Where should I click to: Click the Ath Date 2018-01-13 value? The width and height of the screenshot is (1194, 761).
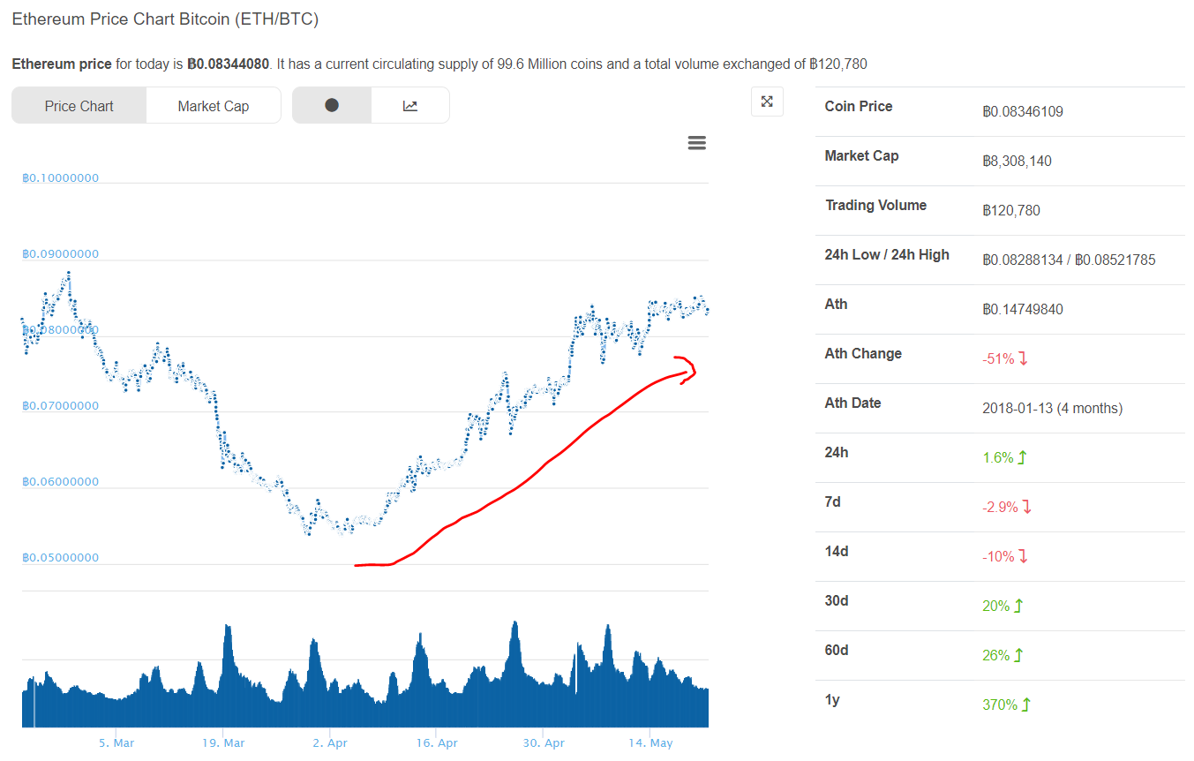[1052, 409]
